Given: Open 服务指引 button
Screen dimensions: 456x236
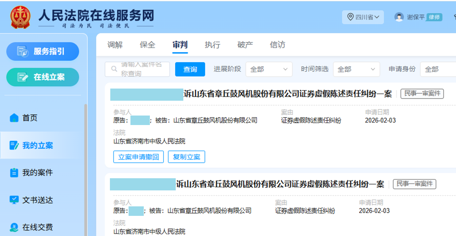Looking at the screenshot, I should (x=43, y=51).
